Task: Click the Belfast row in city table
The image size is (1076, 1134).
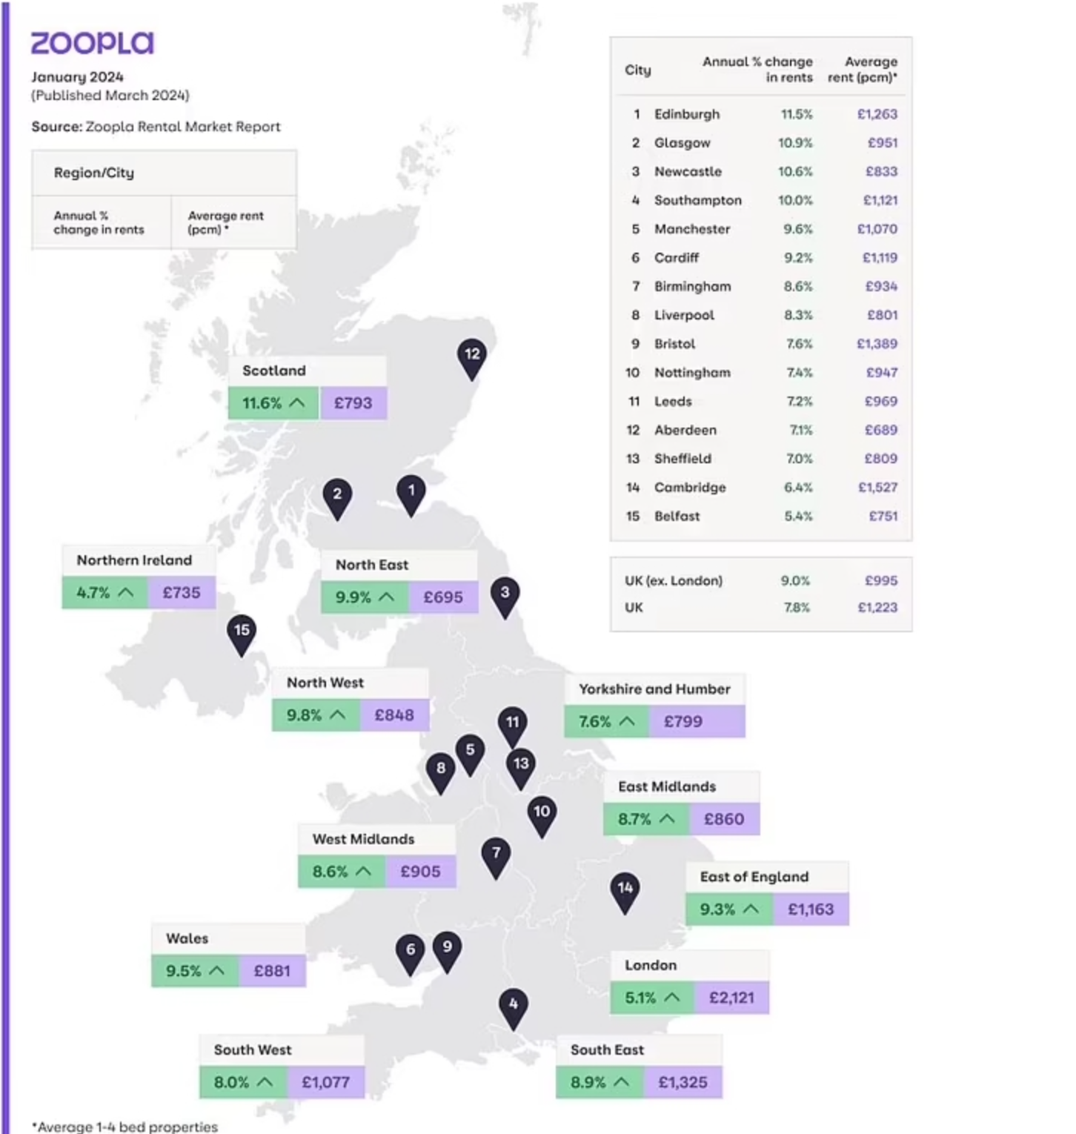Action: click(761, 516)
